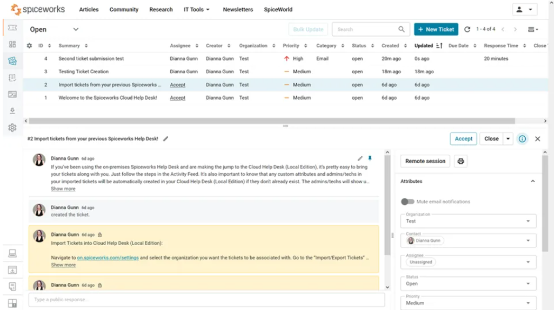Expand the Close button dropdown arrow

click(508, 138)
